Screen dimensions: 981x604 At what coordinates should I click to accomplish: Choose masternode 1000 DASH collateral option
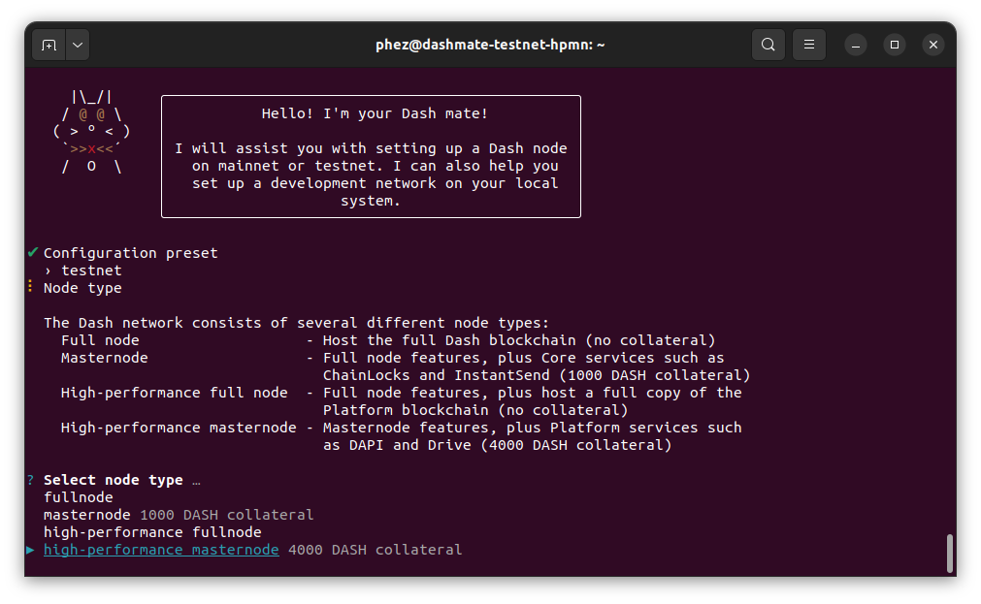click(179, 515)
